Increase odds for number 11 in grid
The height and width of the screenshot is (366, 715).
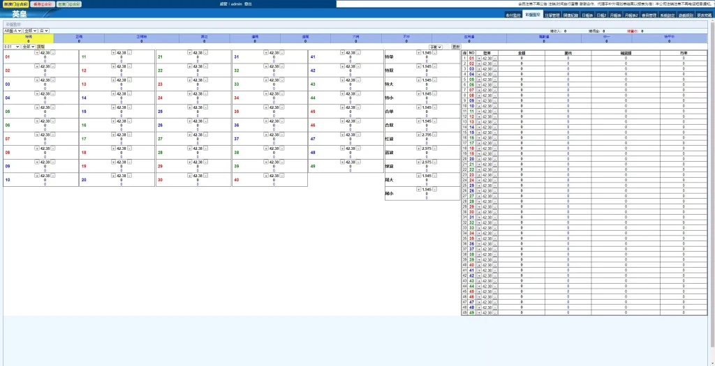coord(114,53)
